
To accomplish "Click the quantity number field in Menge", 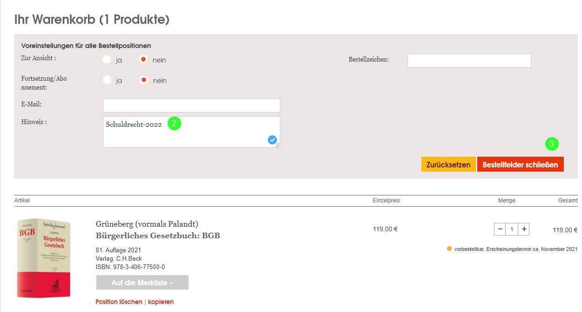I will coord(512,229).
